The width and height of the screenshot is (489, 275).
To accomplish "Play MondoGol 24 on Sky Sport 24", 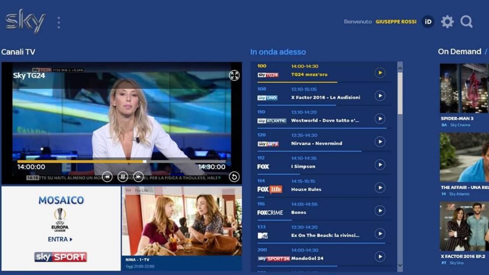I will (380, 257).
